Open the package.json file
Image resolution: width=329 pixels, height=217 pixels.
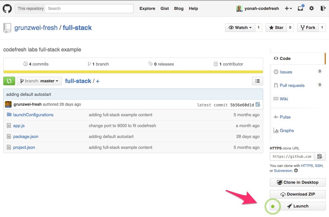25,136
